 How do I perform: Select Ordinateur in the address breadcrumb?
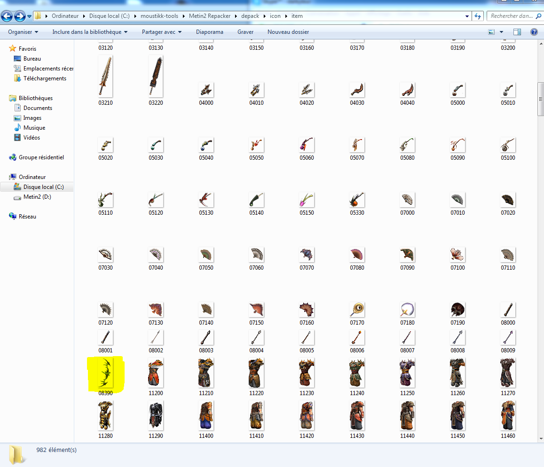tap(65, 16)
